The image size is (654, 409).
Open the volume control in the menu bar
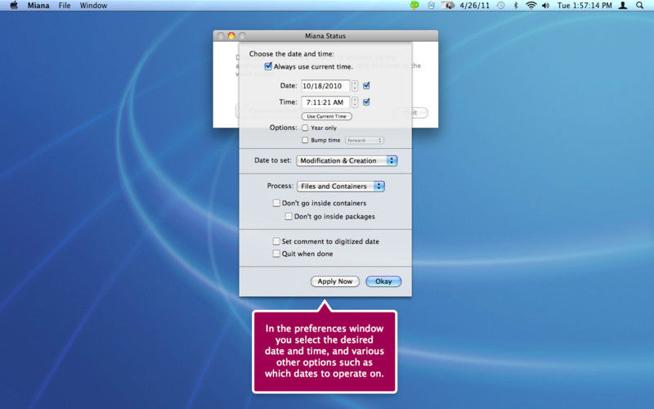click(x=545, y=6)
